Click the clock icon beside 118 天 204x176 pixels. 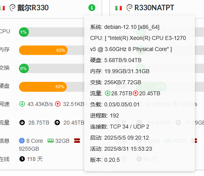pos(22,159)
